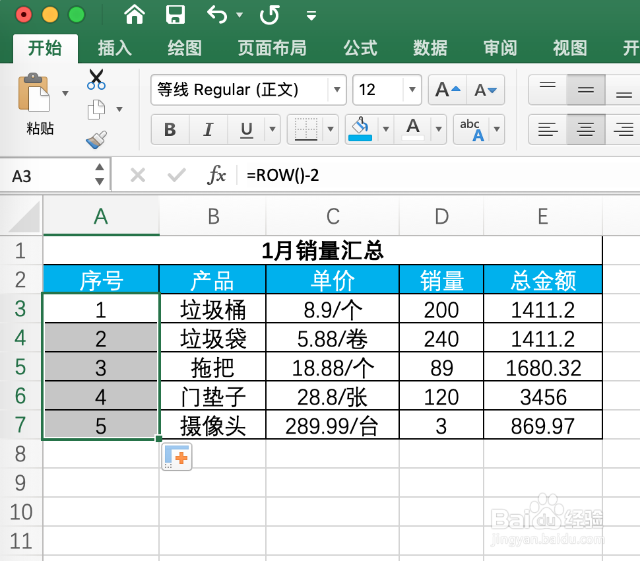Viewport: 640px width, 561px height.
Task: Expand the borders dropdown arrow
Action: (331, 129)
